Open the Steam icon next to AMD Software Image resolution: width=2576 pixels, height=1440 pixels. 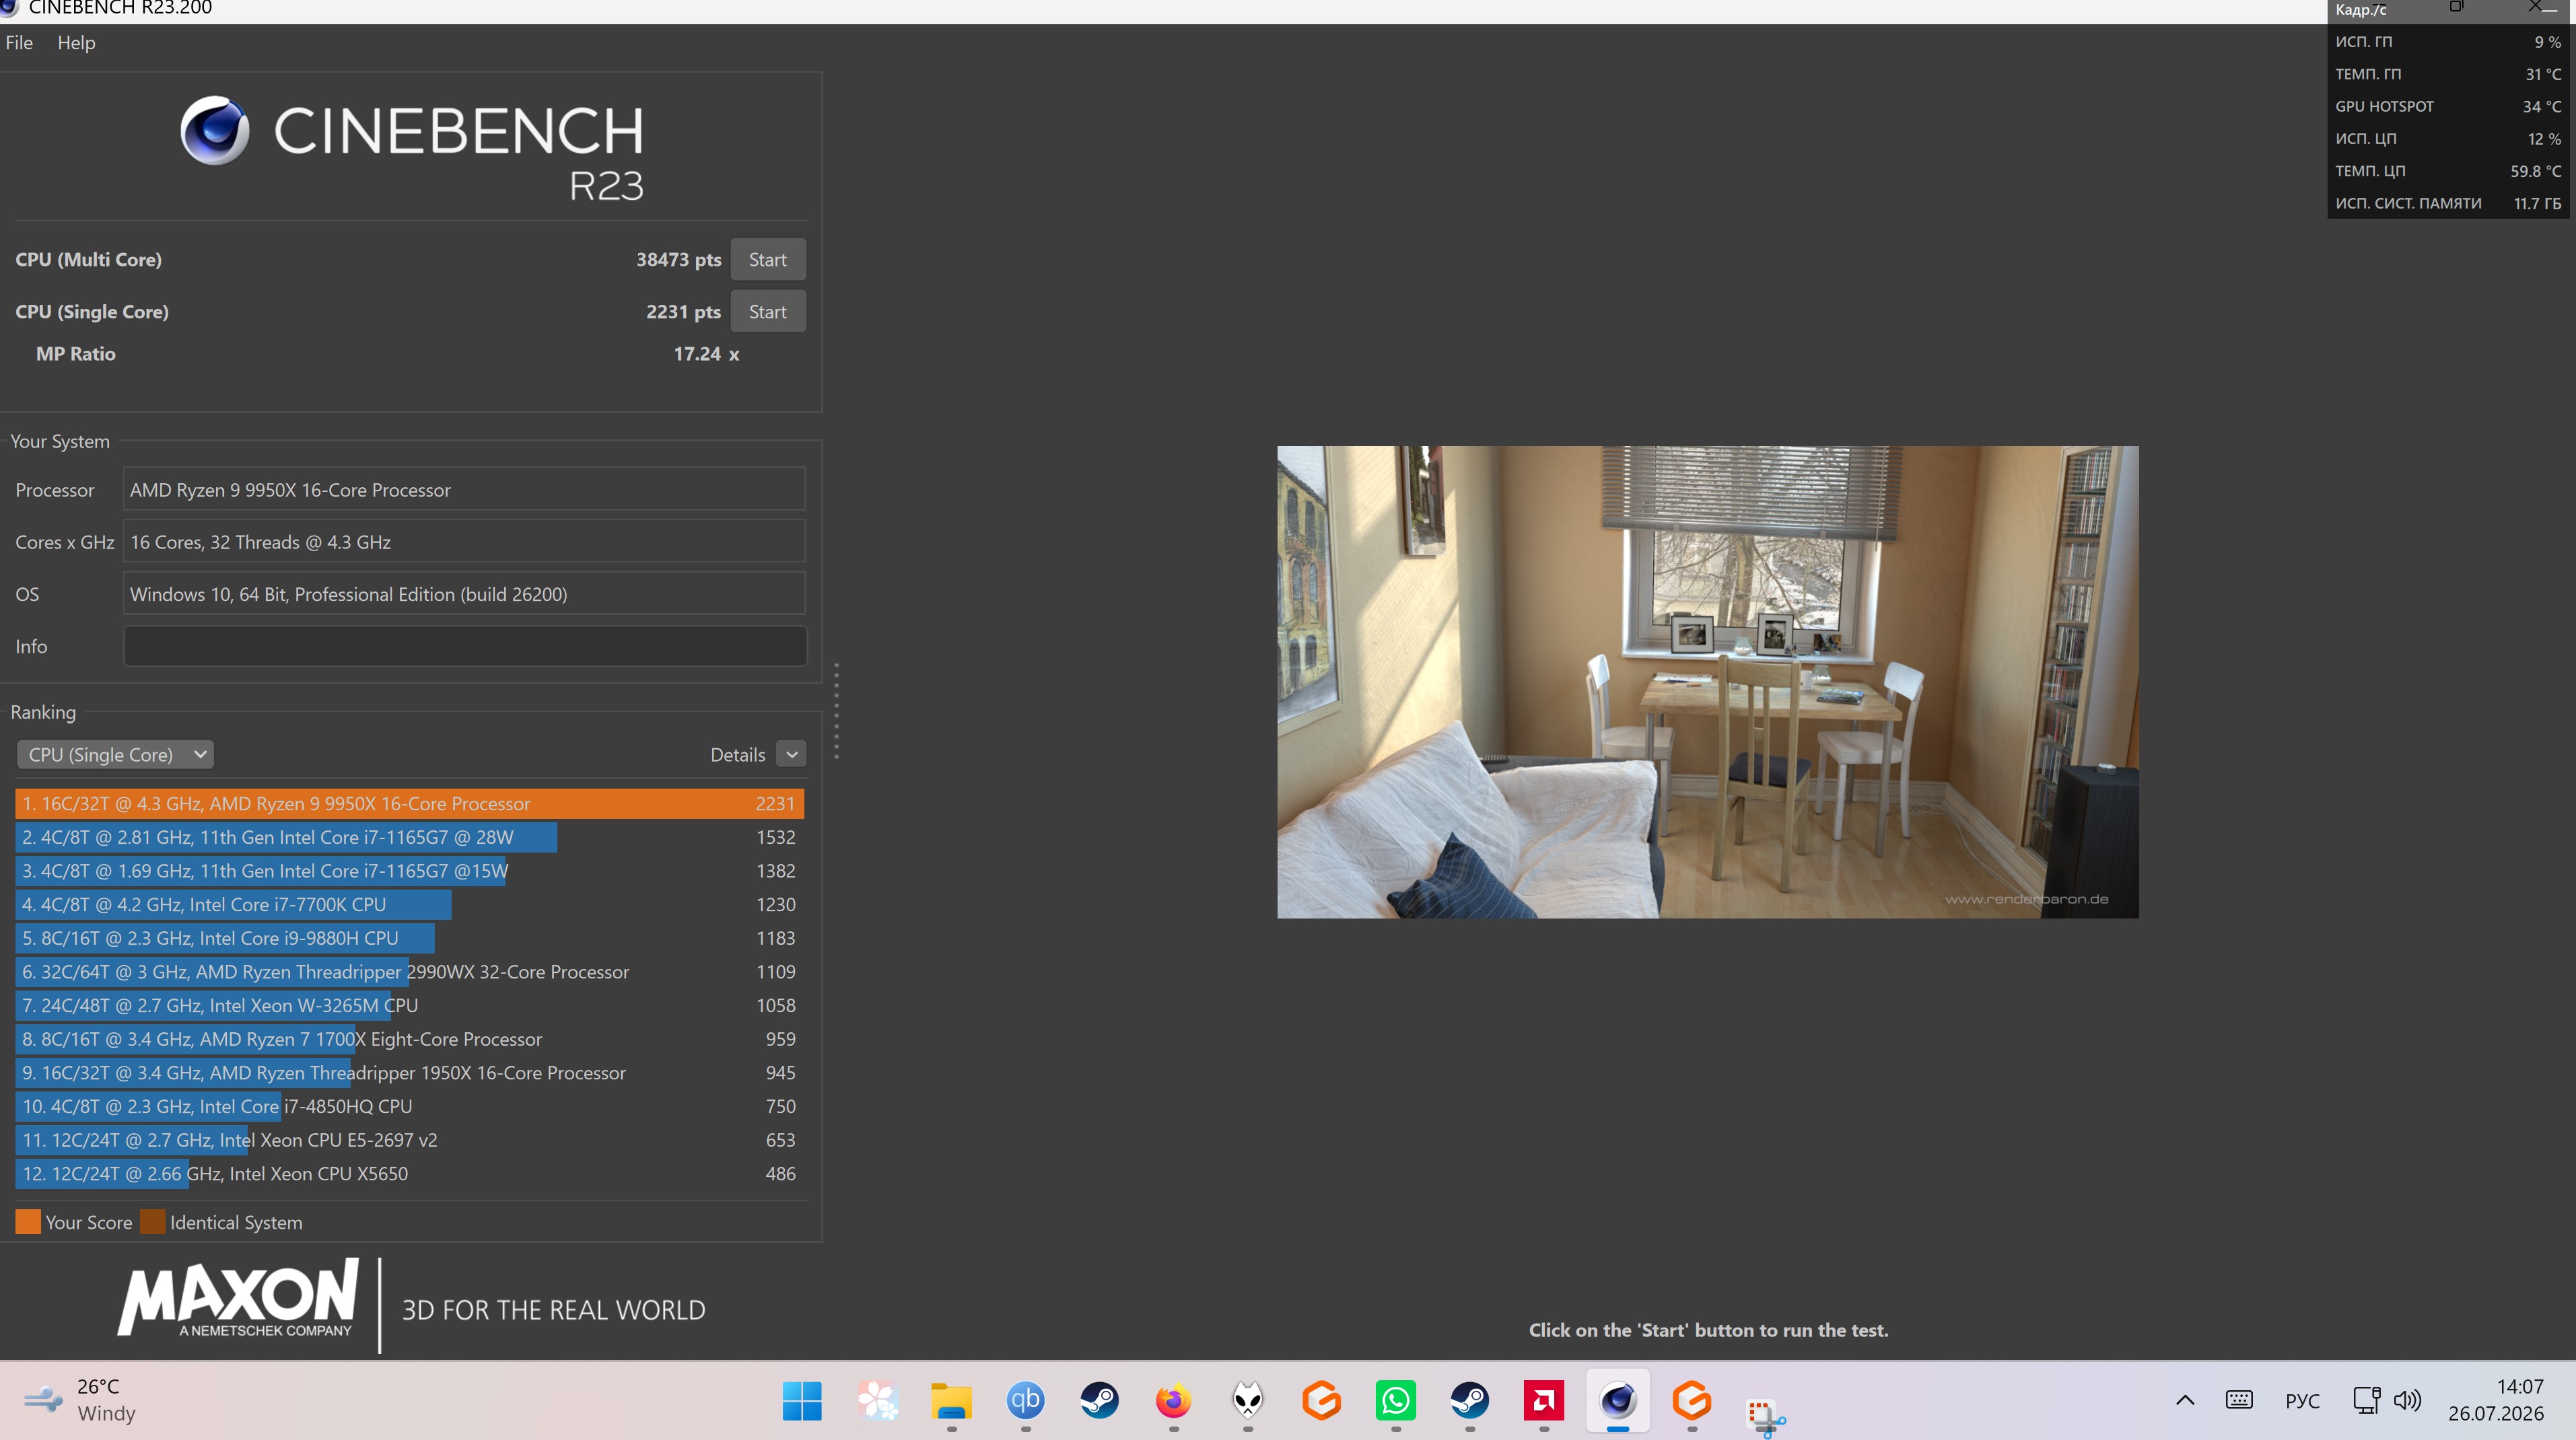(x=1469, y=1400)
